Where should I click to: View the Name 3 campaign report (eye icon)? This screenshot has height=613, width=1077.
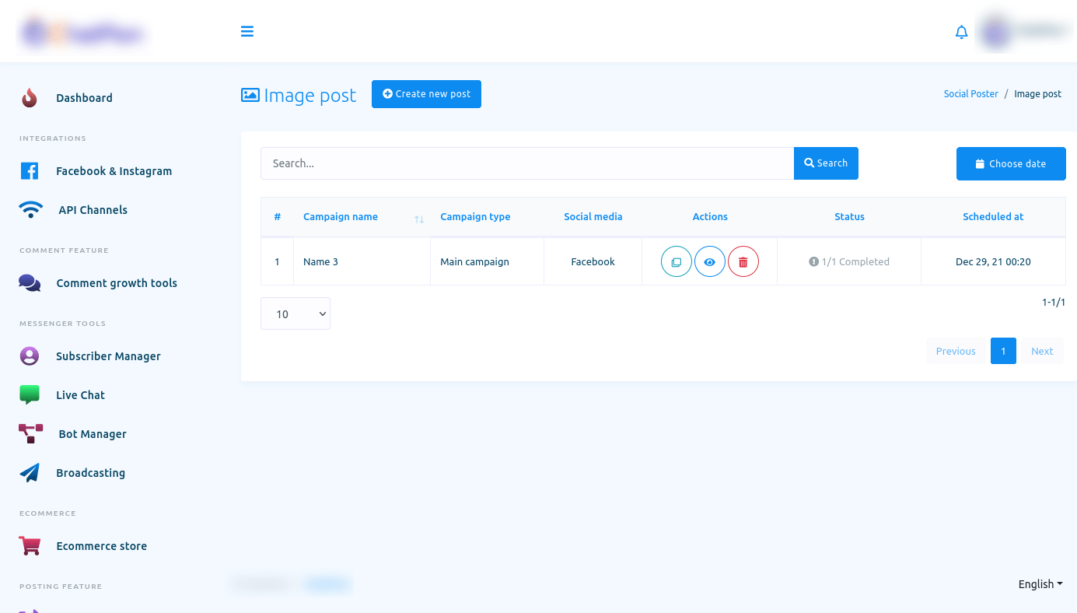[709, 262]
